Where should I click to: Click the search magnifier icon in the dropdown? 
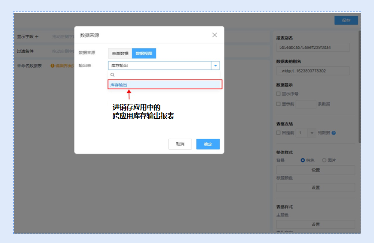[x=113, y=75]
